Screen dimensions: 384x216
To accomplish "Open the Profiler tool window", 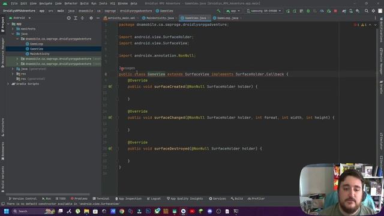I will pos(256,199).
